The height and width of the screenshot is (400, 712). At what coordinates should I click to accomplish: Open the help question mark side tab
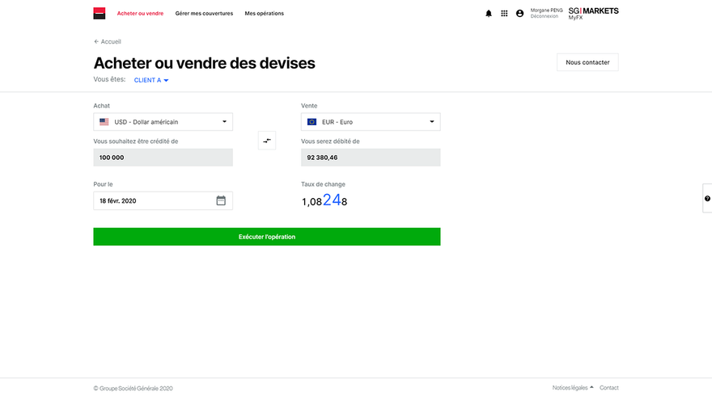[707, 198]
